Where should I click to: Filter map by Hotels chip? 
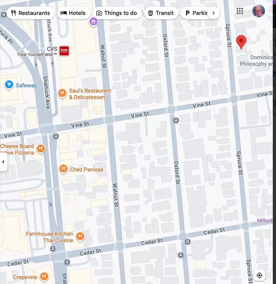(73, 13)
